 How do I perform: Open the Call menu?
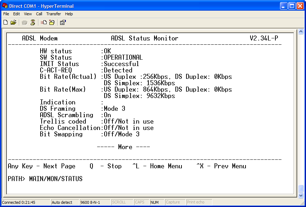(x=39, y=14)
